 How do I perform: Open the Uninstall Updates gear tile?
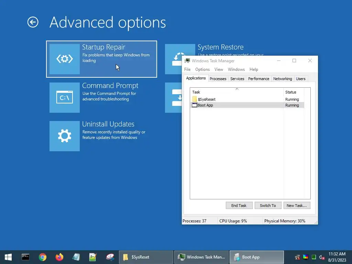(x=64, y=136)
